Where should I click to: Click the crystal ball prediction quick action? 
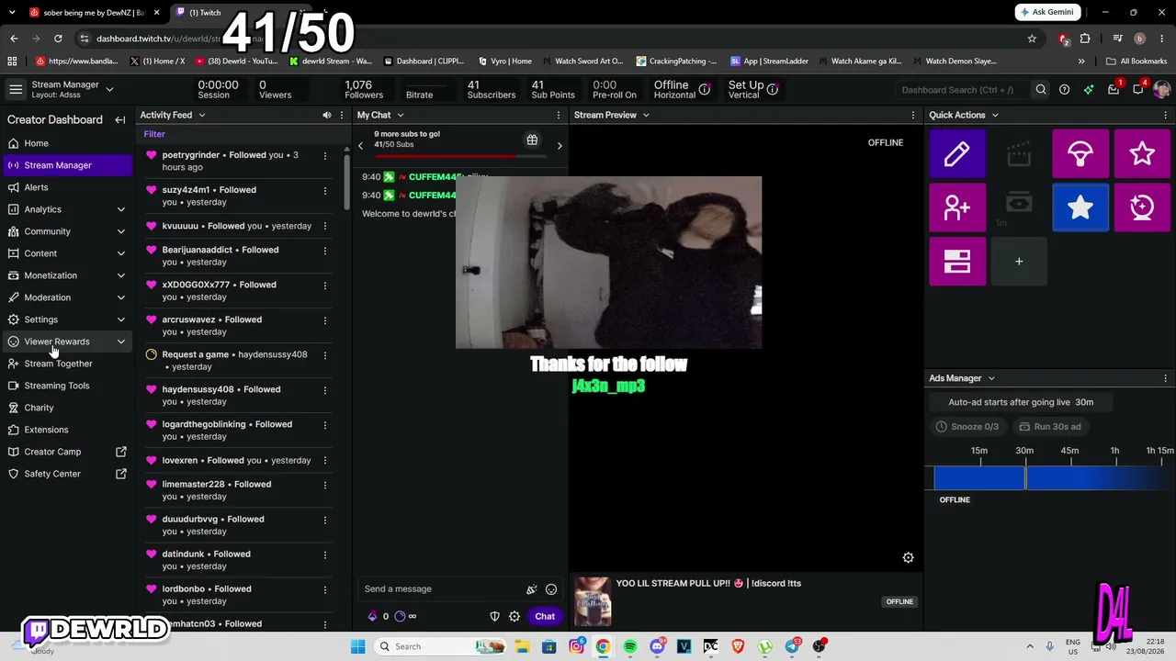[1142, 207]
